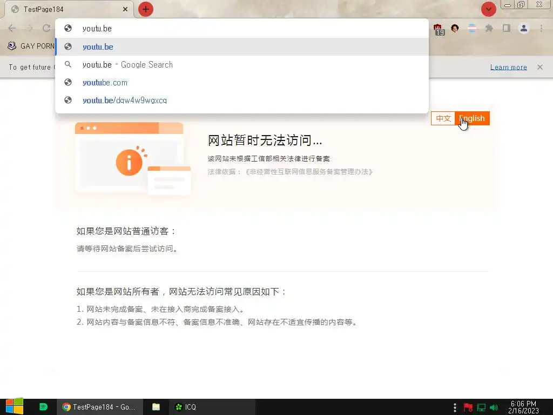The width and height of the screenshot is (553, 415).
Task: Click the red flag tray icon
Action: [x=468, y=407]
